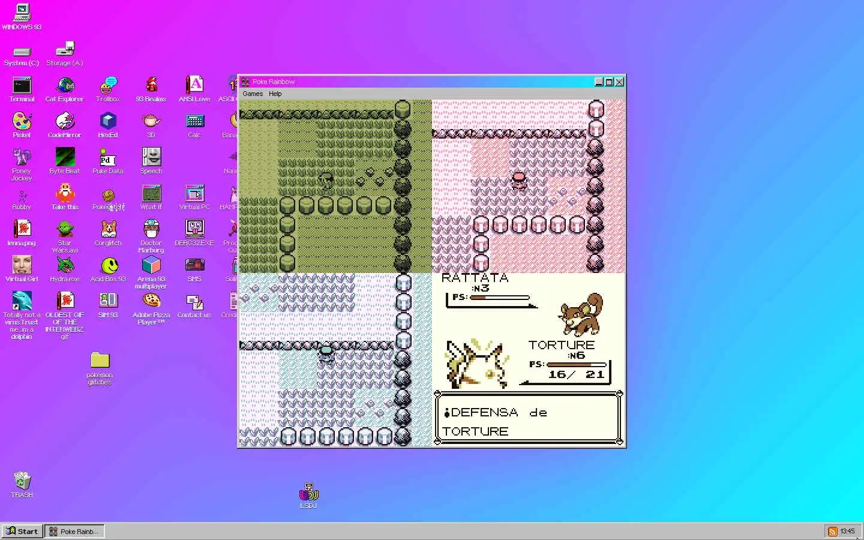Open the WINDOWS 93 desktop icon

click(22, 17)
